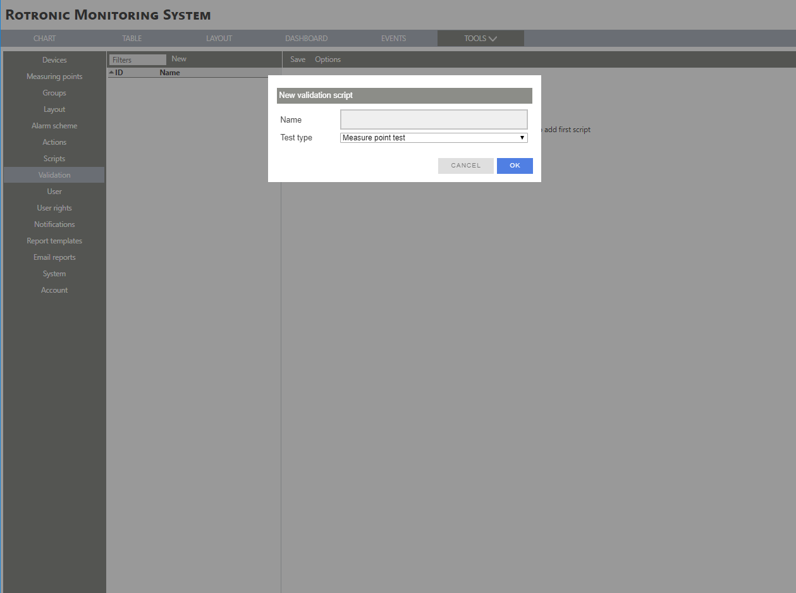The image size is (796, 593).
Task: Open the Options toolbar menu
Action: [328, 59]
